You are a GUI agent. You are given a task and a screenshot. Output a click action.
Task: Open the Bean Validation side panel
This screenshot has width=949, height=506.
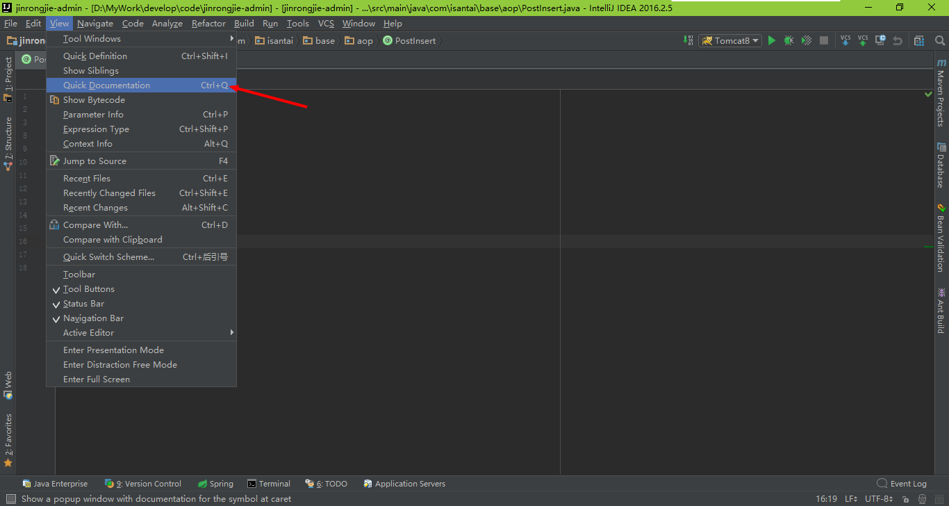click(941, 238)
